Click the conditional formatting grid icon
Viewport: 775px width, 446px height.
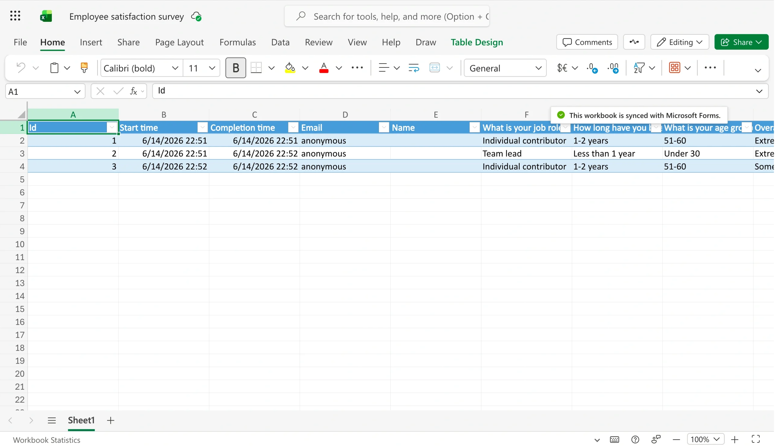pos(675,68)
